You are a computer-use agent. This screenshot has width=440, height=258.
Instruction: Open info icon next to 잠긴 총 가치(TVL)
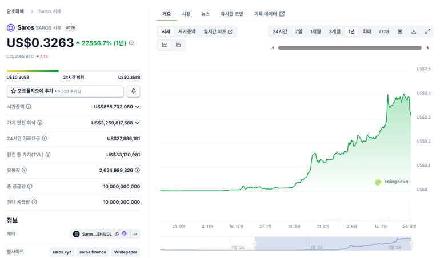48,155
